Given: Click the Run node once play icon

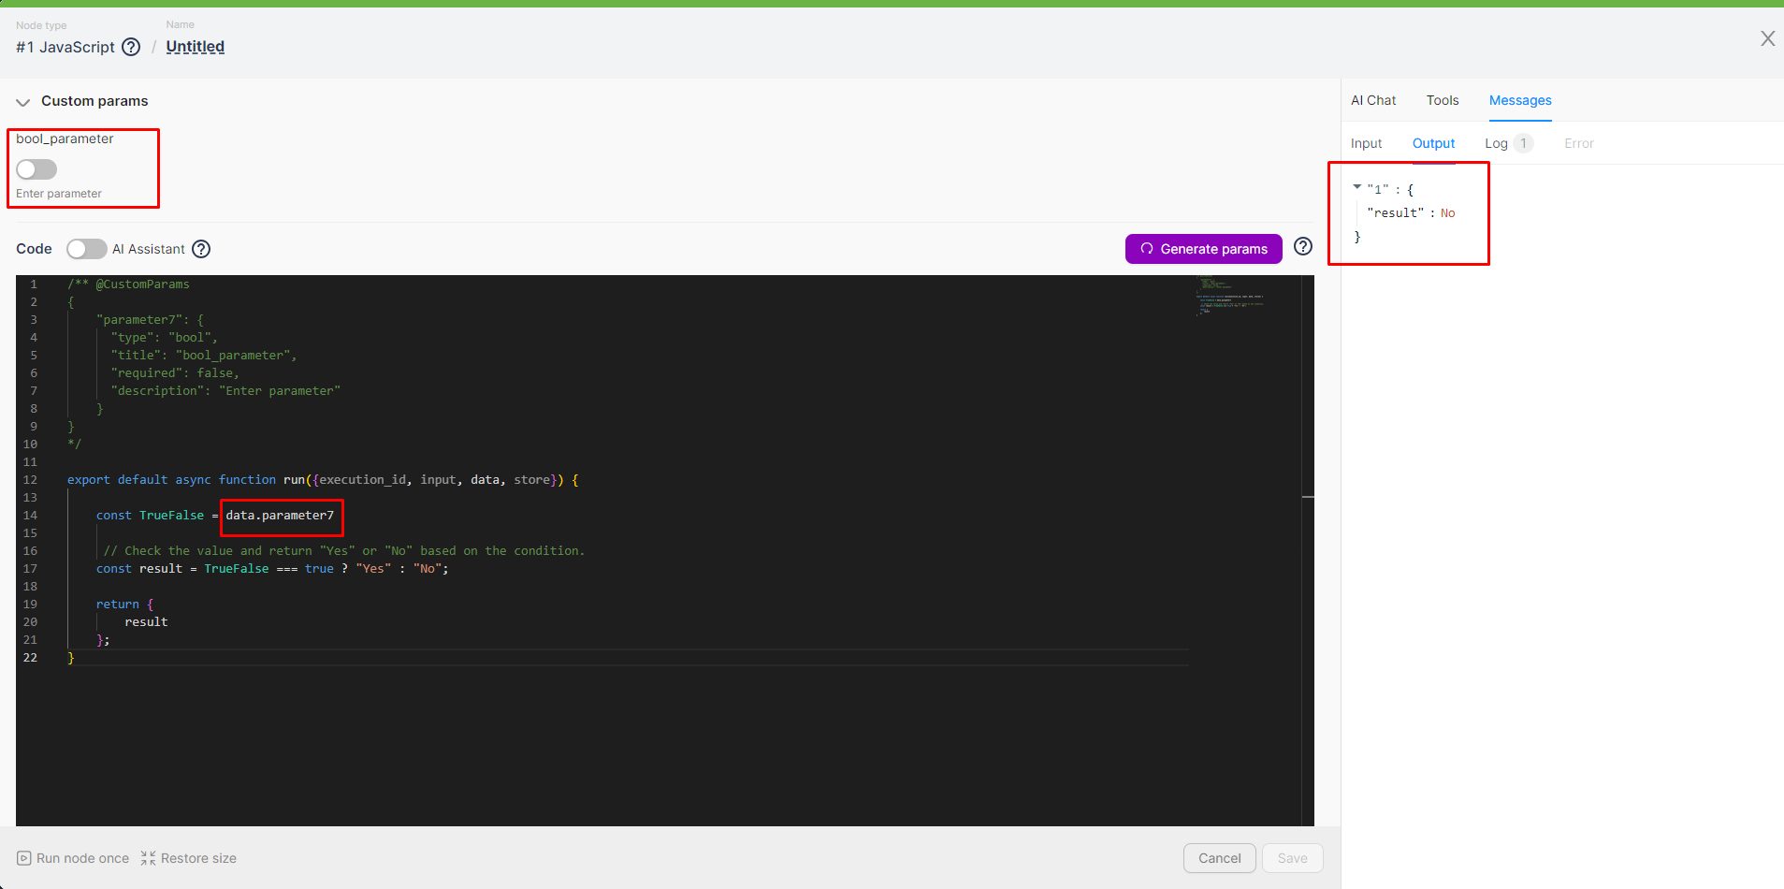Looking at the screenshot, I should pyautogui.click(x=24, y=858).
